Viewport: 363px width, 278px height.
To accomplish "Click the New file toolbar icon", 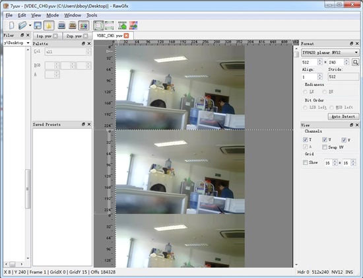I will click(x=11, y=26).
